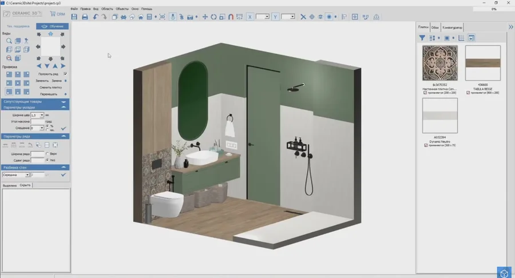Open the Ширина шва dropdown

coord(42,115)
